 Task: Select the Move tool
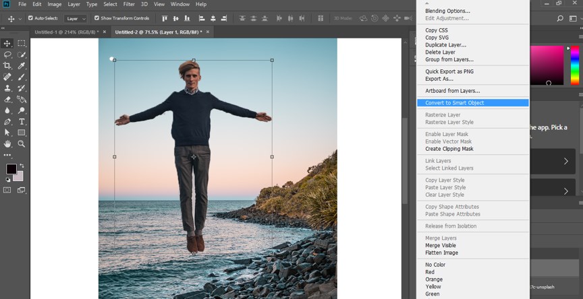pos(7,43)
